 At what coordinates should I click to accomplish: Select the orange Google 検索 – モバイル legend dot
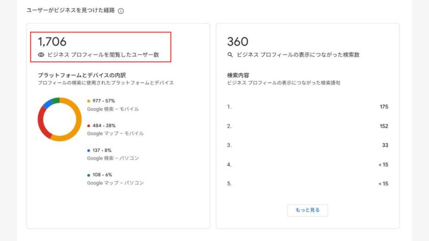pos(88,101)
